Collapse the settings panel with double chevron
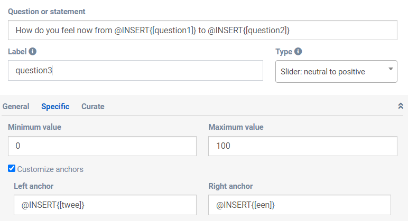The height and width of the screenshot is (221, 408). point(400,106)
